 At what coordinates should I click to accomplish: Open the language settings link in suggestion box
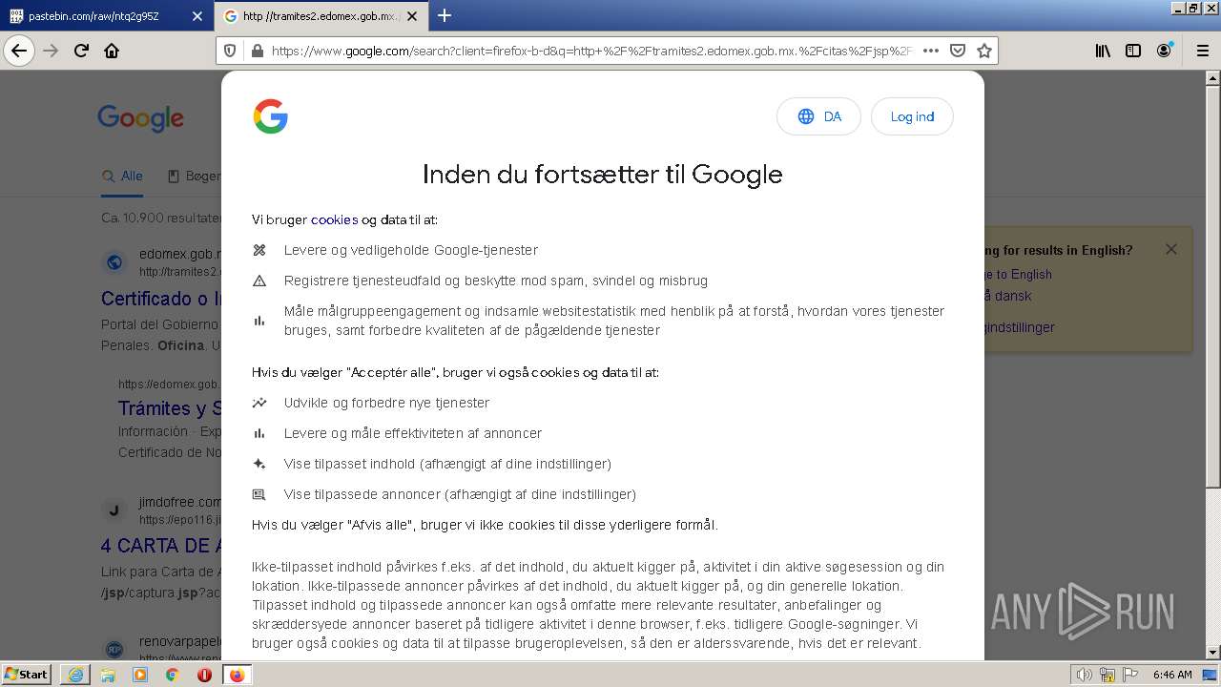tap(1019, 327)
